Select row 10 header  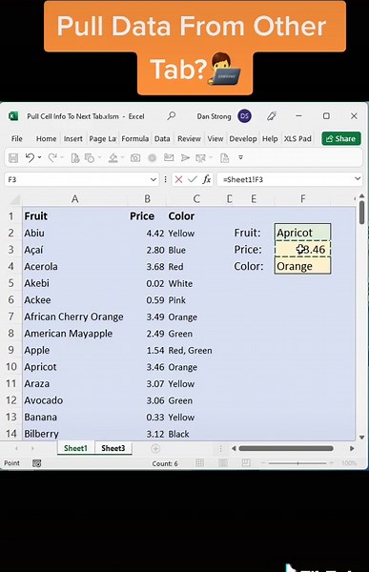click(x=10, y=367)
